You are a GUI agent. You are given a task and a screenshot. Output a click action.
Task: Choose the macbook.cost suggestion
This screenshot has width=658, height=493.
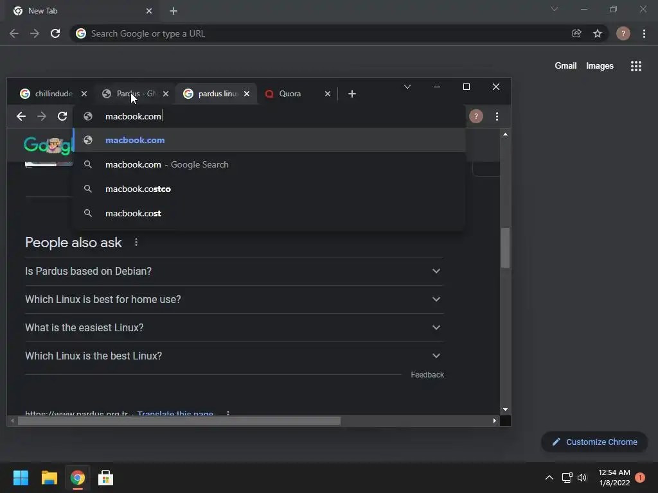click(269, 213)
